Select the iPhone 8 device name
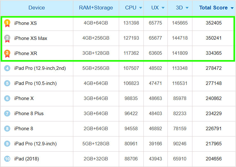The image size is (236, 167). click(x=24, y=129)
